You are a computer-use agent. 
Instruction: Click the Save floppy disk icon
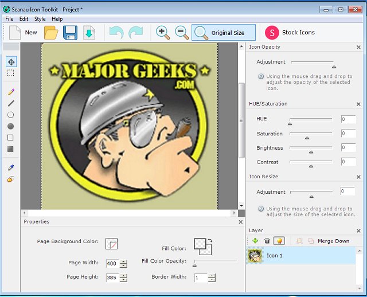[70, 33]
